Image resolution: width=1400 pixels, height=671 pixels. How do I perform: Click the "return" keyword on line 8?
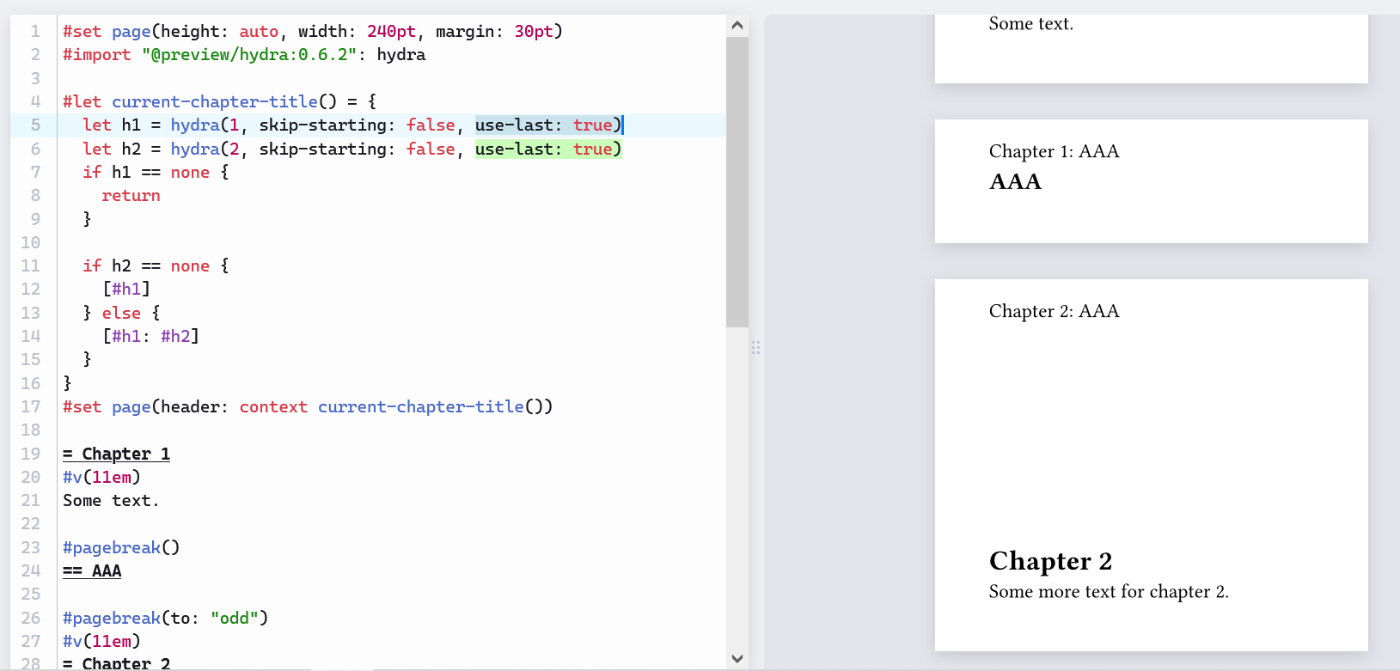(x=131, y=196)
